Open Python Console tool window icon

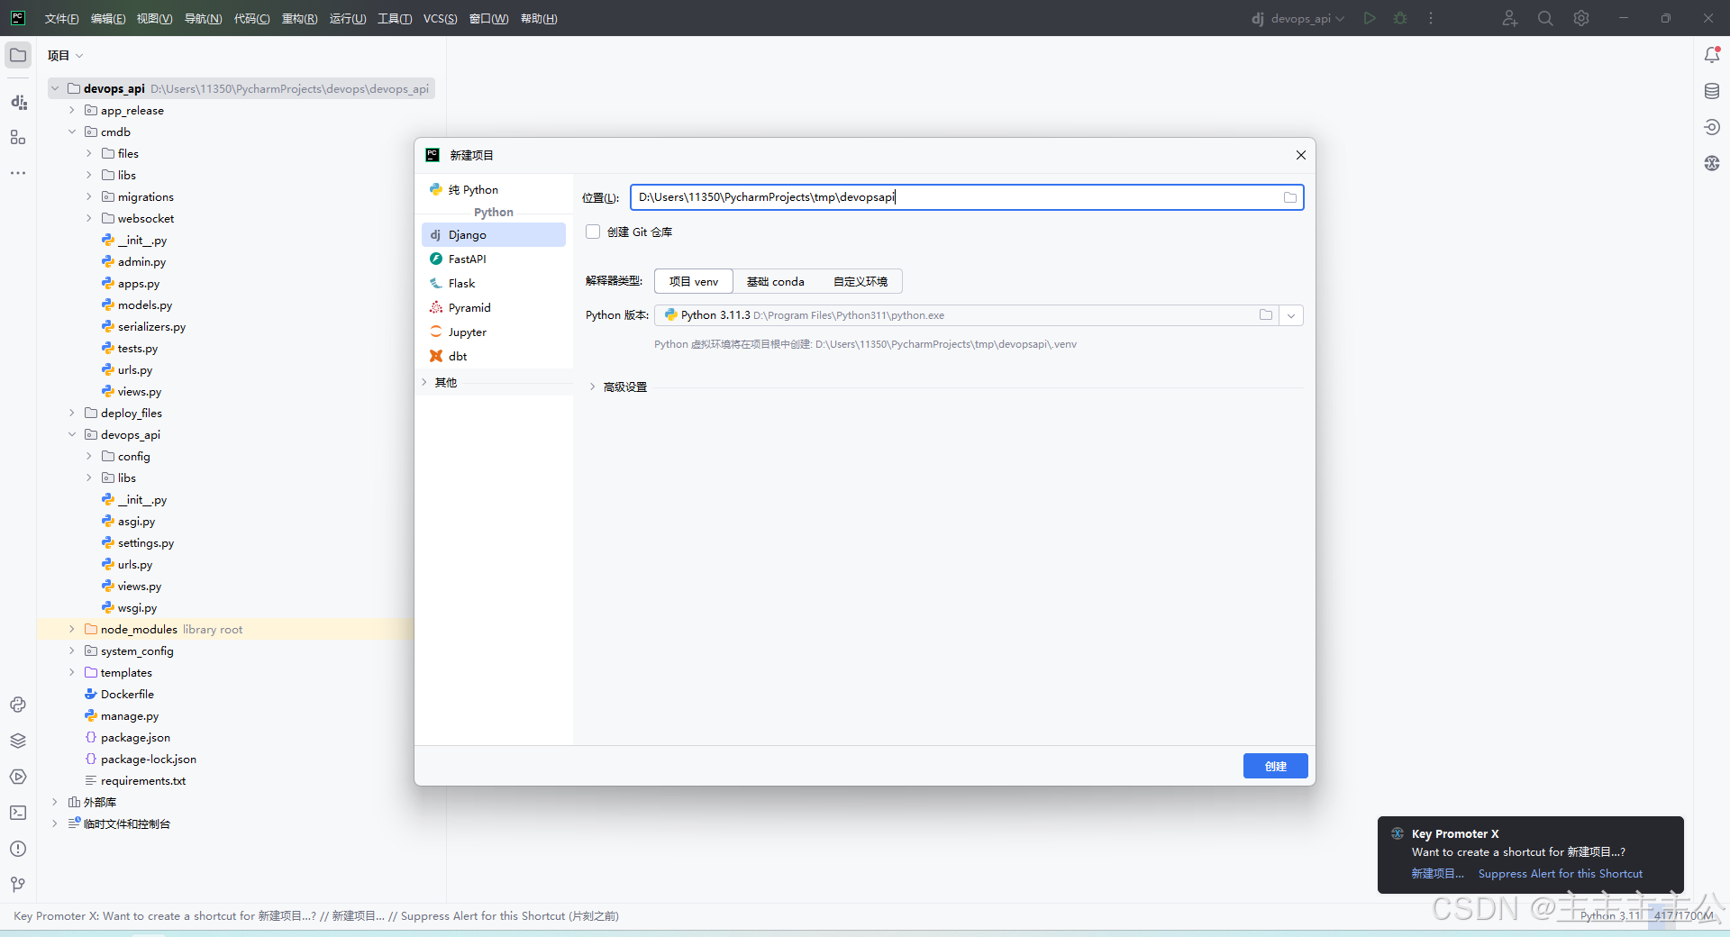pyautogui.click(x=18, y=705)
